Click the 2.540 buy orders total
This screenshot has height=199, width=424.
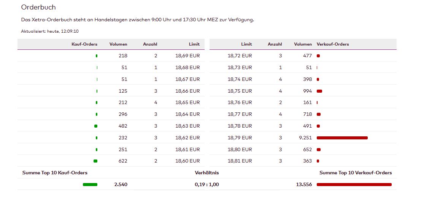click(x=121, y=185)
